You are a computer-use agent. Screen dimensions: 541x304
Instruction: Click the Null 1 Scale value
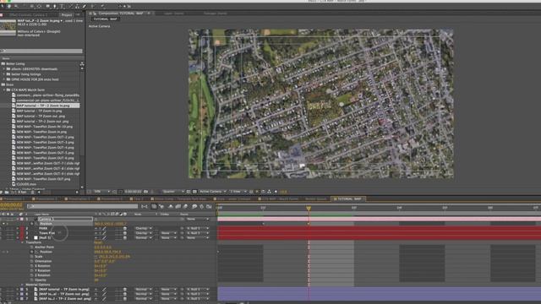pos(114,257)
